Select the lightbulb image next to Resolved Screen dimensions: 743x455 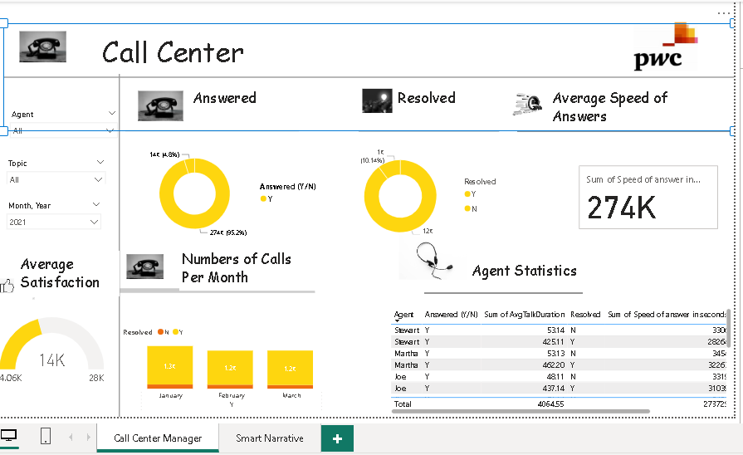click(377, 100)
